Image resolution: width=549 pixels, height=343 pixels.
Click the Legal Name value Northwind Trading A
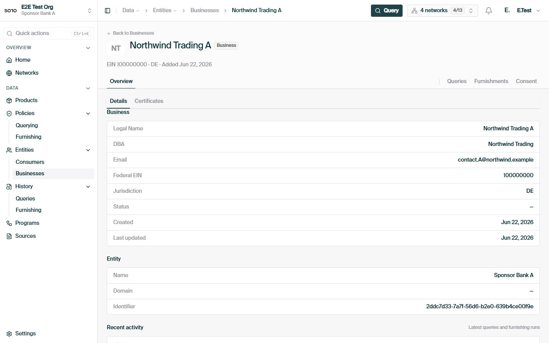(x=508, y=128)
